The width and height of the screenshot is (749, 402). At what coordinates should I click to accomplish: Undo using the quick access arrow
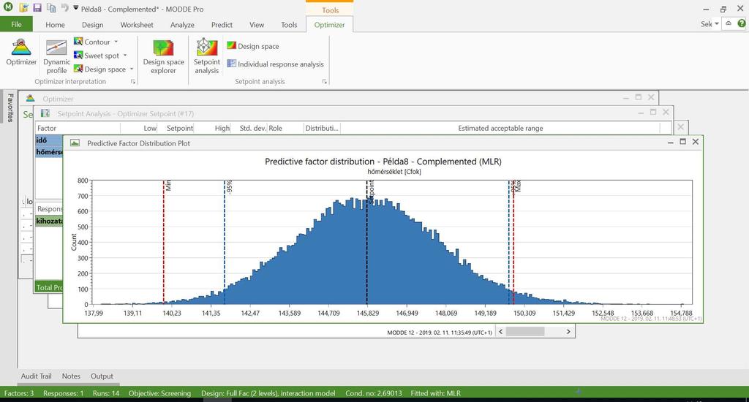[x=65, y=8]
